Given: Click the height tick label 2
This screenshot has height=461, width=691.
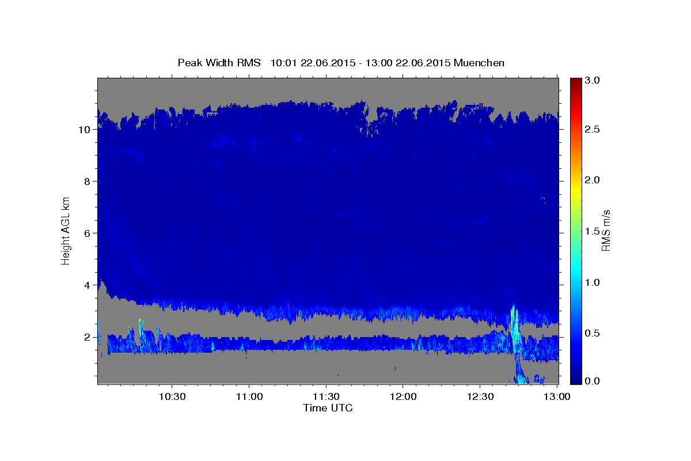Looking at the screenshot, I should click(88, 337).
